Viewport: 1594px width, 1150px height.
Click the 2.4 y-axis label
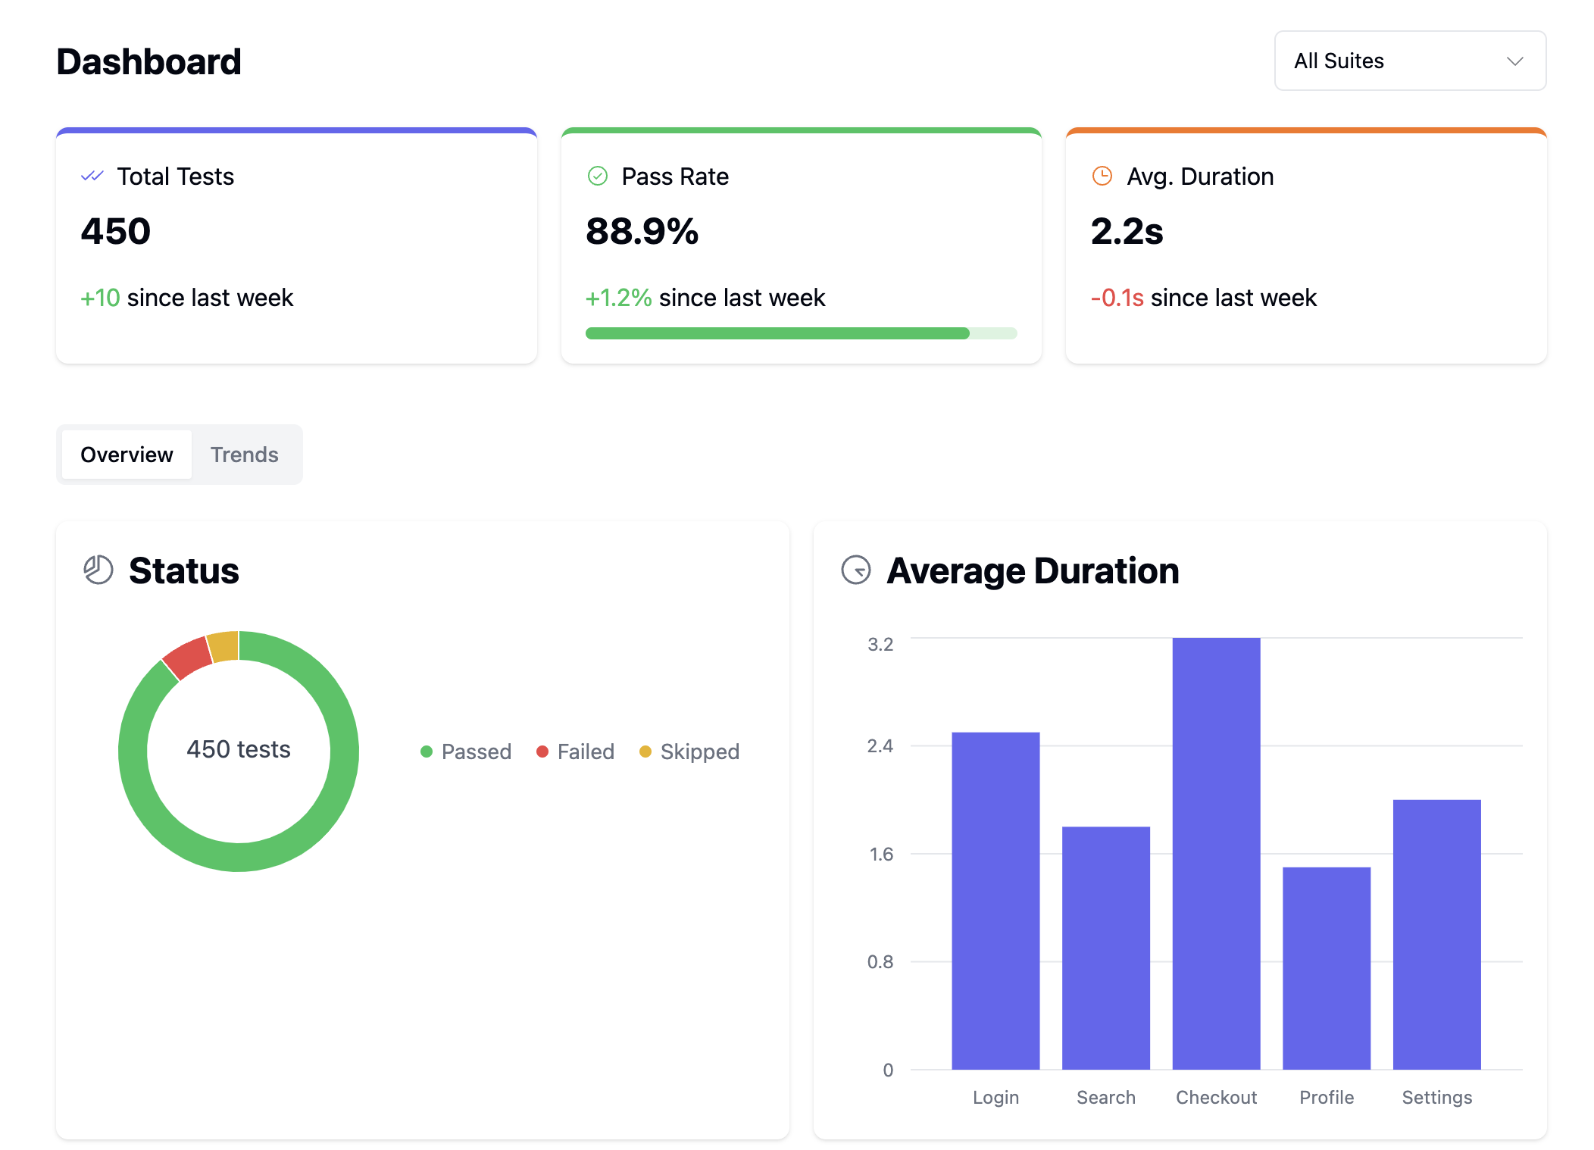pos(880,746)
